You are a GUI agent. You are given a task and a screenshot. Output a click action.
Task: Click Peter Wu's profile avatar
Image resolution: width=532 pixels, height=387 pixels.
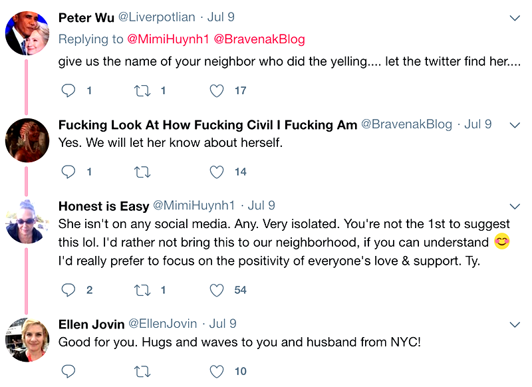pos(27,34)
